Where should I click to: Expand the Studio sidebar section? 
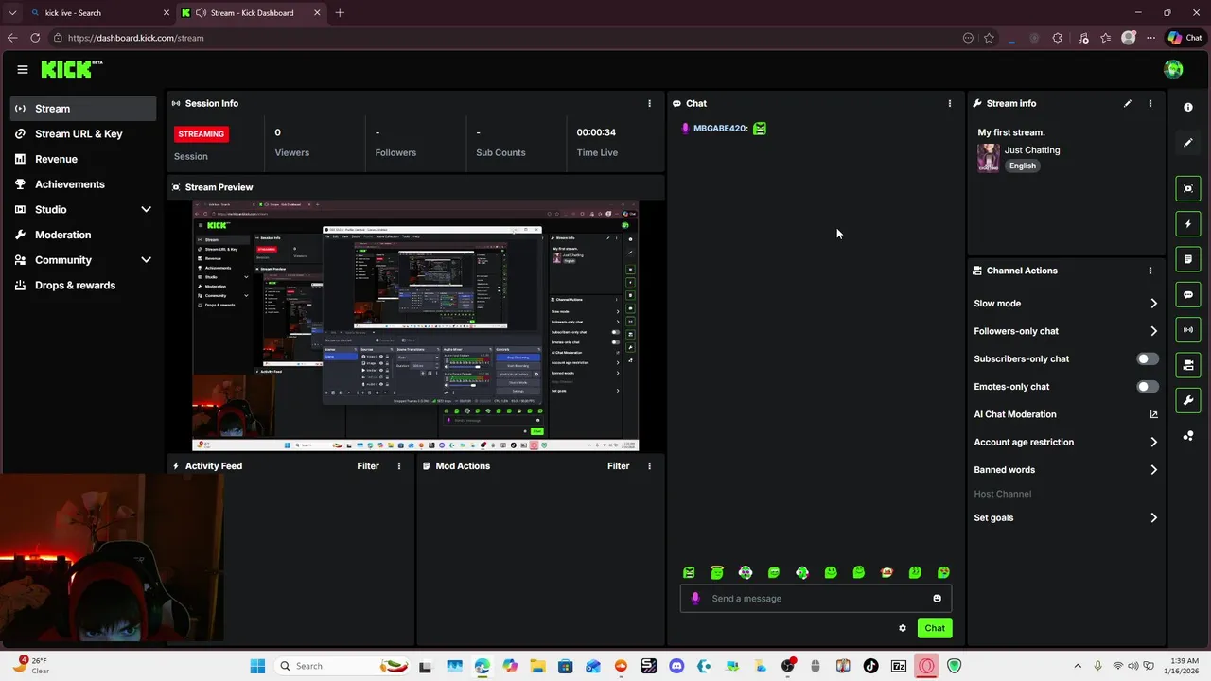pos(146,209)
